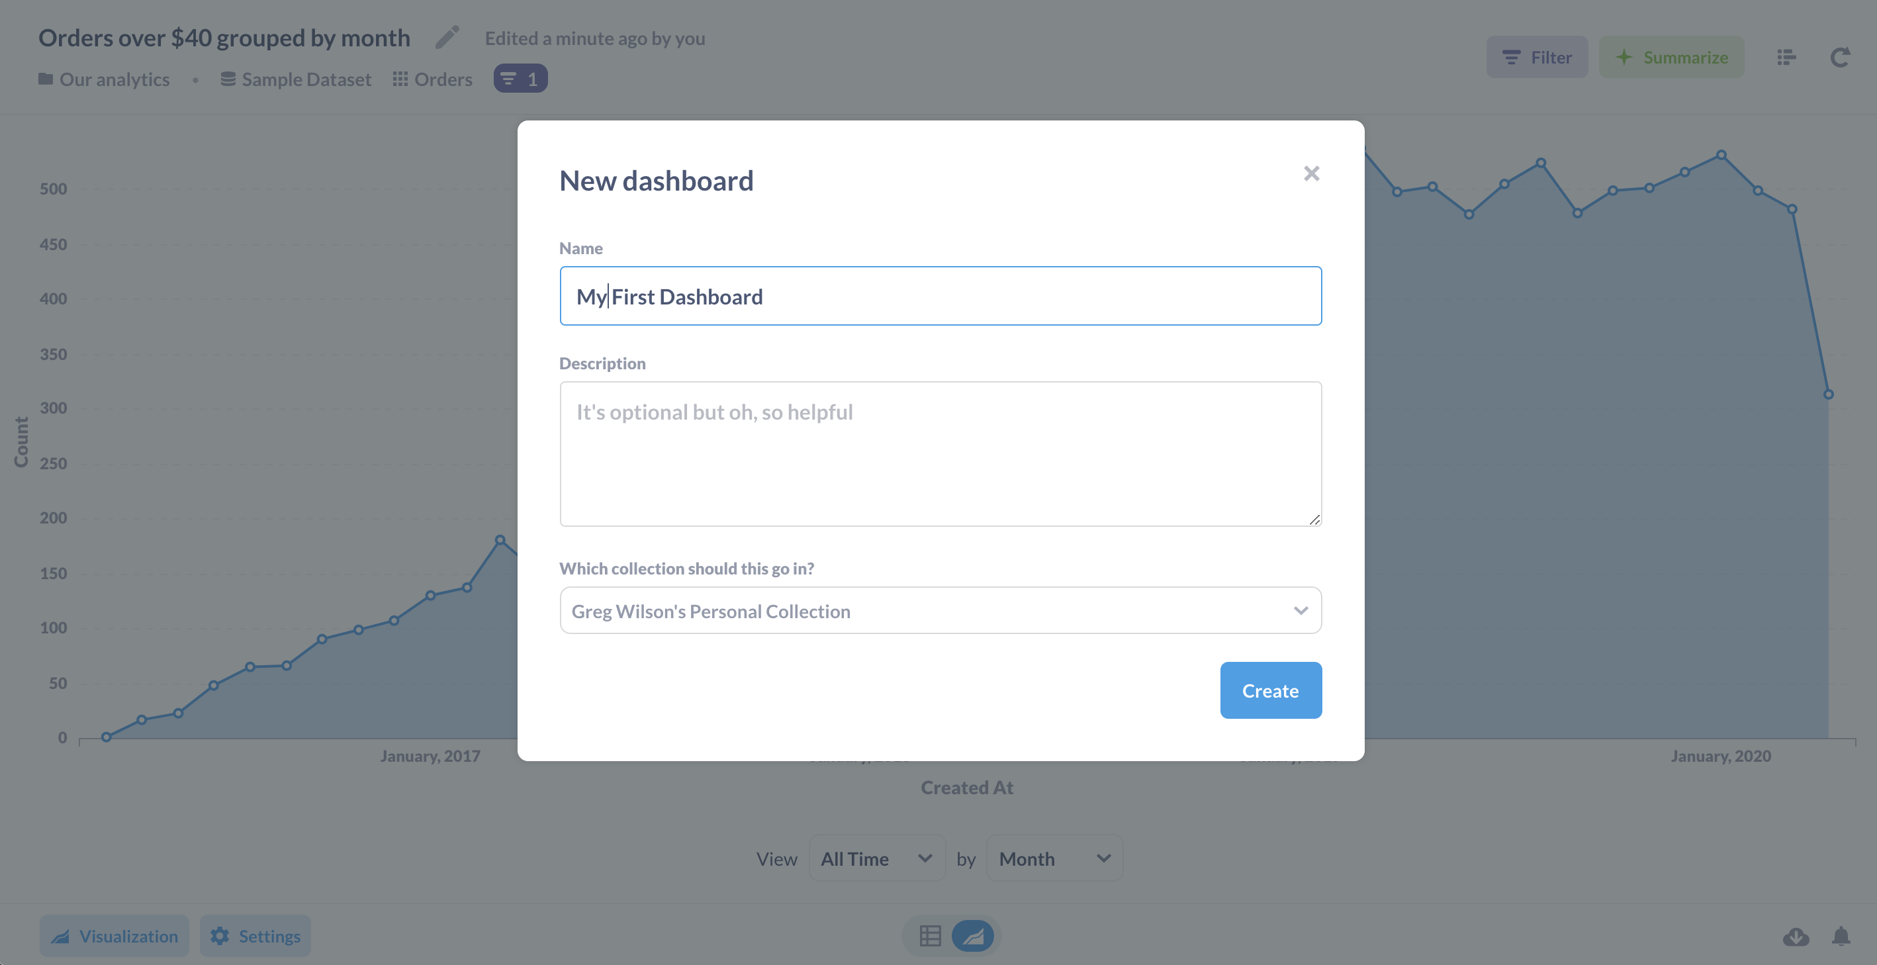Screen dimensions: 1877x965
Task: Expand the Month grouping dropdown
Action: 1054,858
